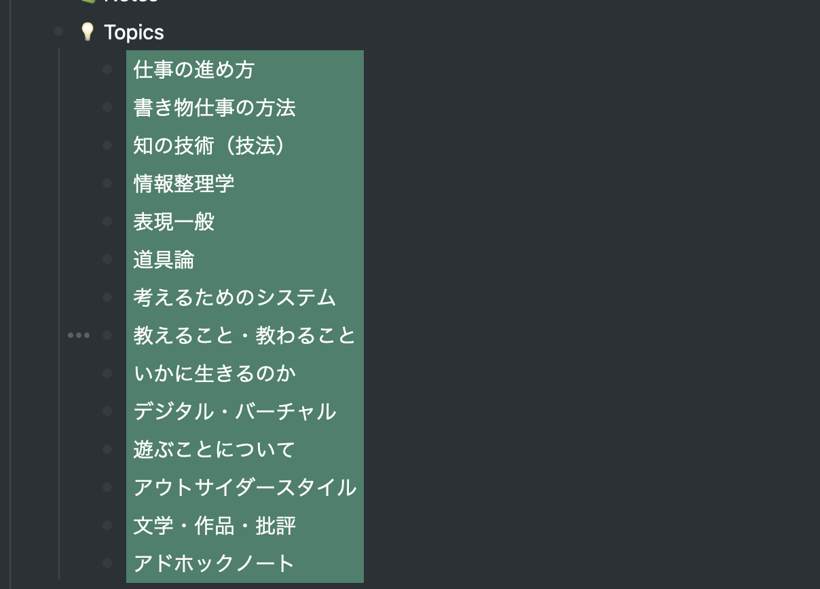Screen dimensions: 820x589
Task: Click the bullet next to デジタル・バーチャル
Action: [107, 411]
